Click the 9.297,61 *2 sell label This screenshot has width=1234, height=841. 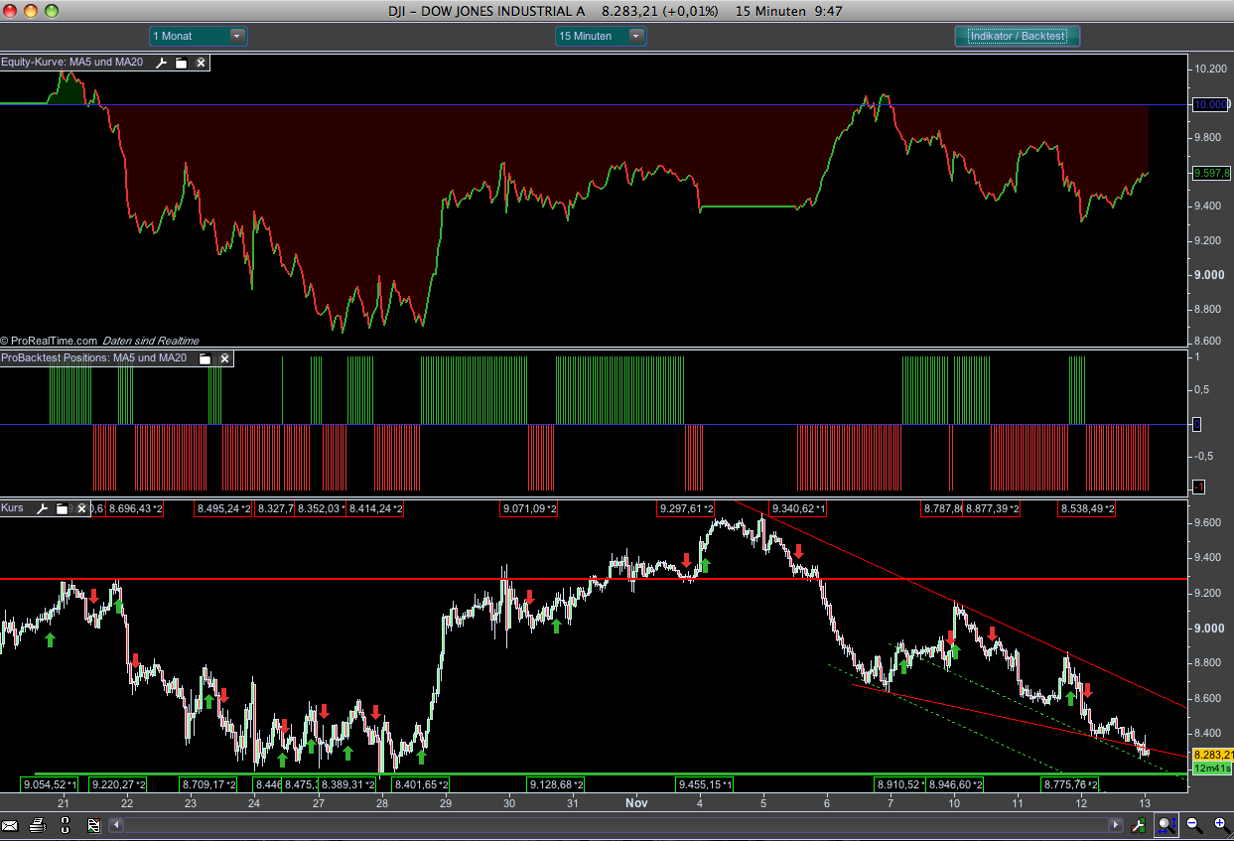coord(686,508)
